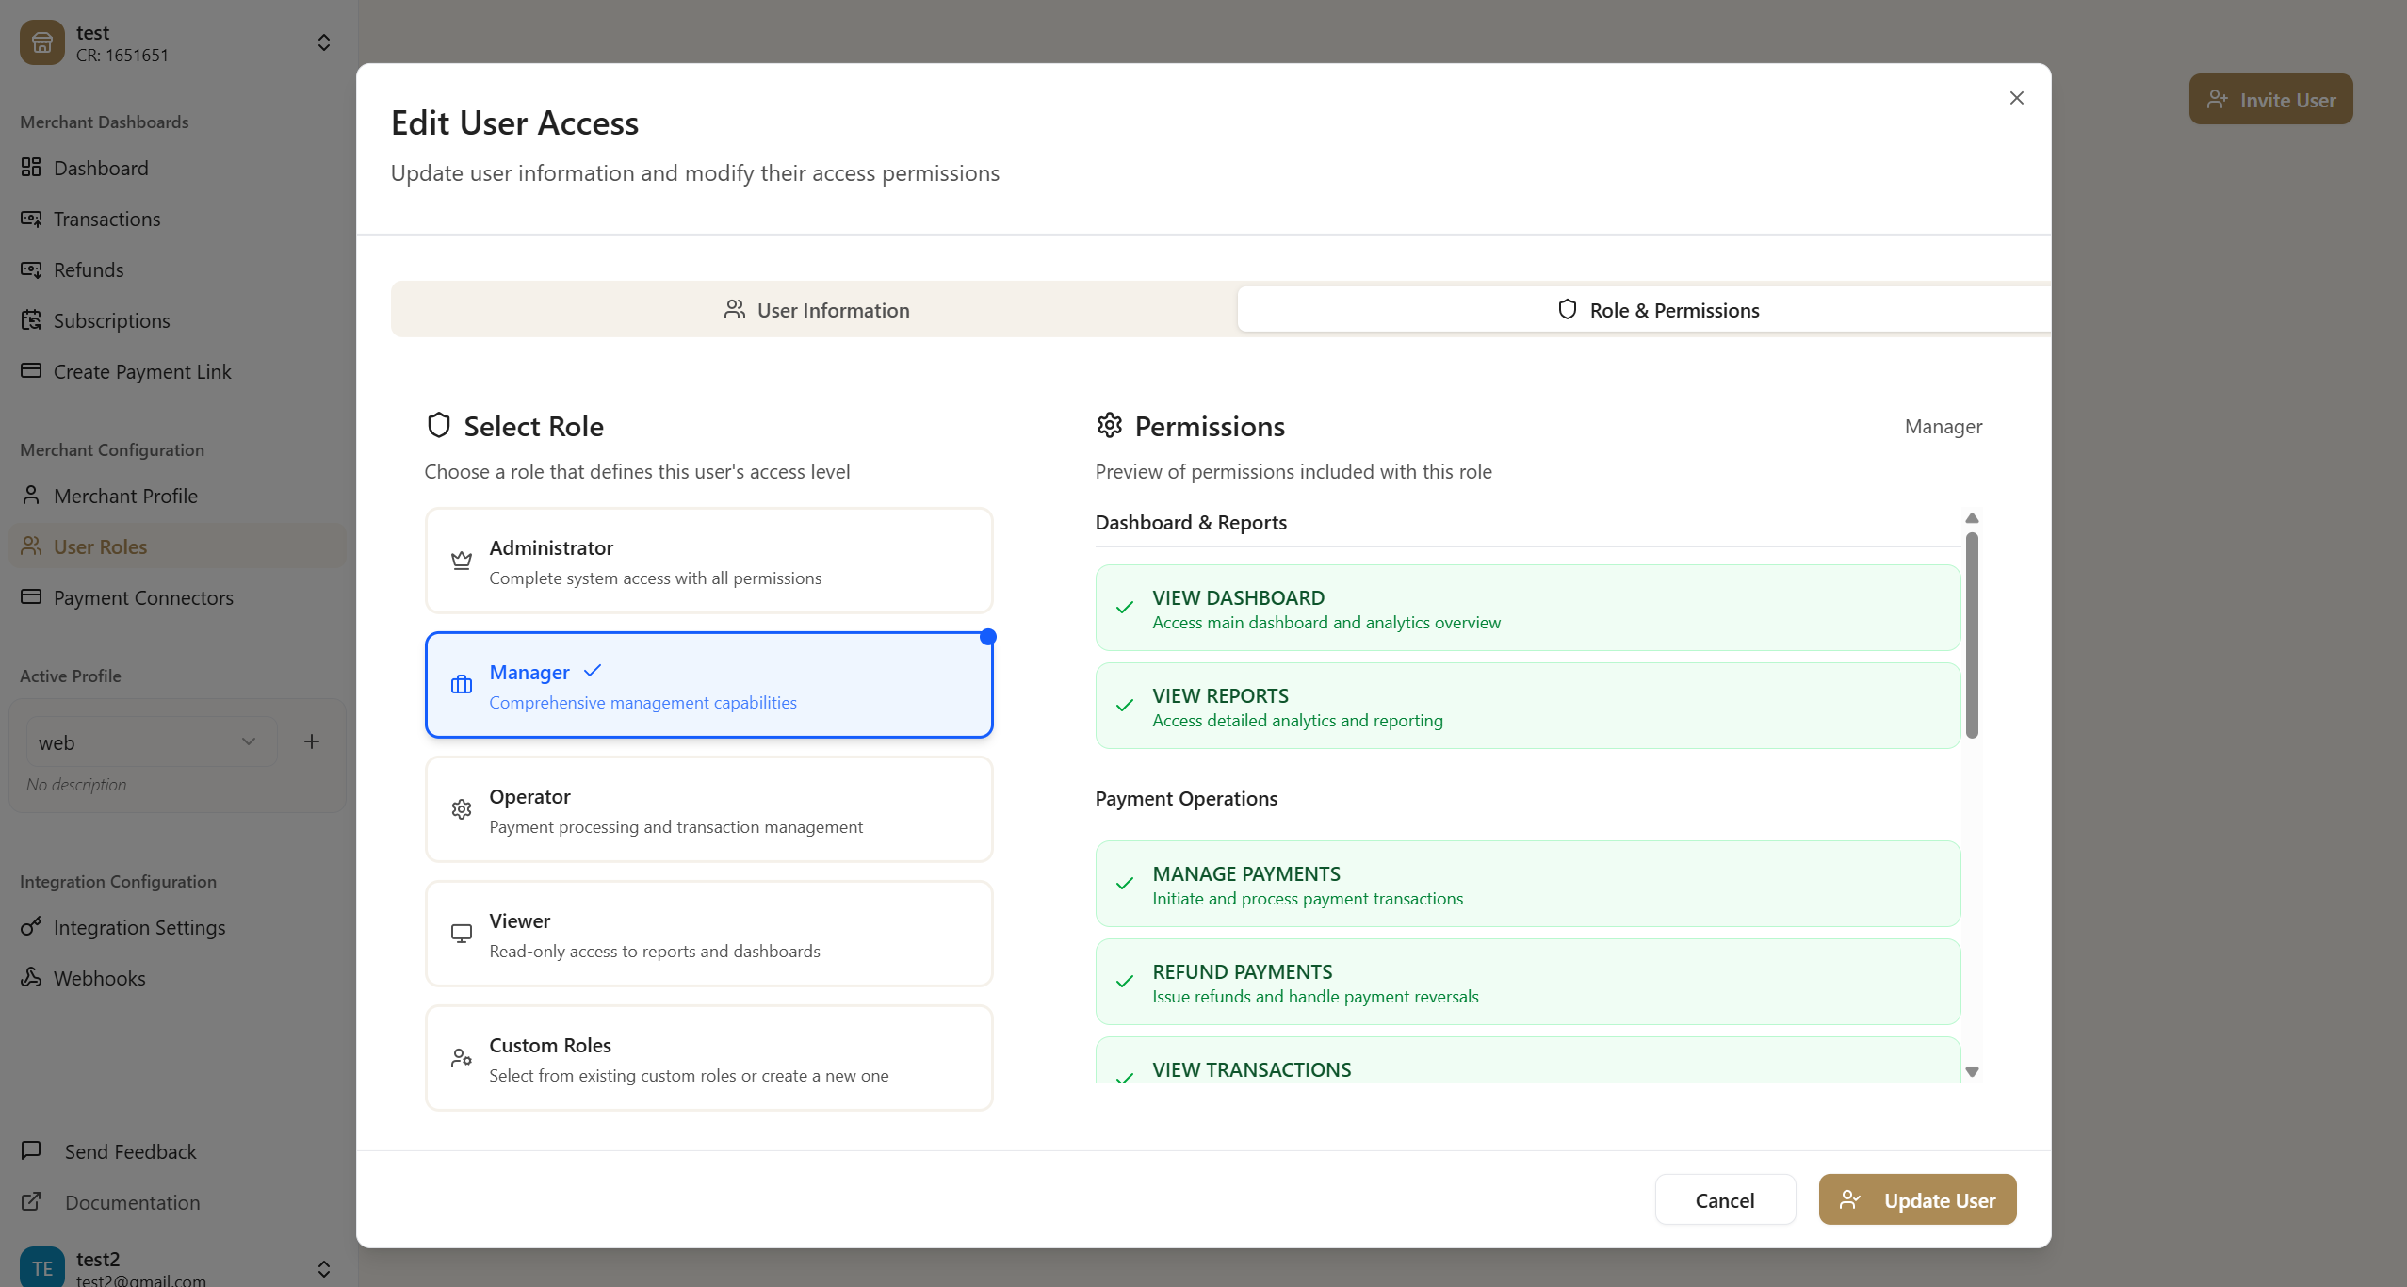Expand the test merchant switcher

point(323,43)
